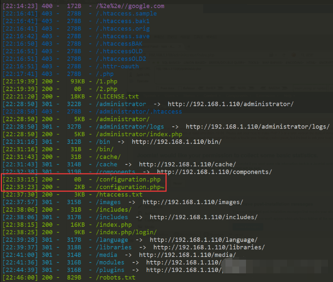The image size is (333, 282).
Task: Select the /.htaccess.sample entry
Action: (x=126, y=14)
